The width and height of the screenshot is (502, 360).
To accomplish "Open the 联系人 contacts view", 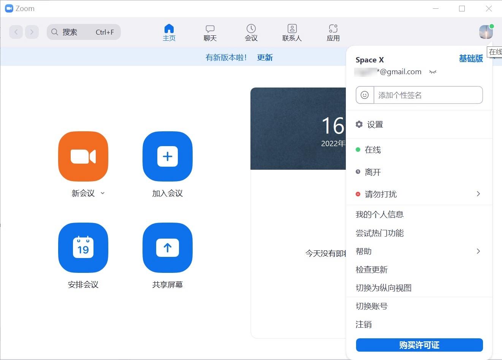I will point(291,32).
